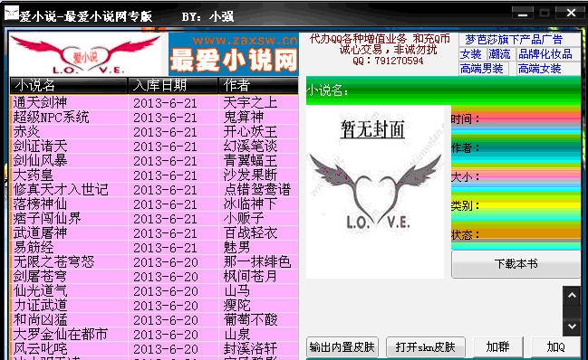Select the novel 剑仙风暴
Image resolution: width=588 pixels, height=360 pixels.
pyautogui.click(x=40, y=160)
